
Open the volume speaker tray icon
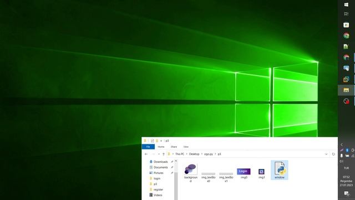[342, 161]
